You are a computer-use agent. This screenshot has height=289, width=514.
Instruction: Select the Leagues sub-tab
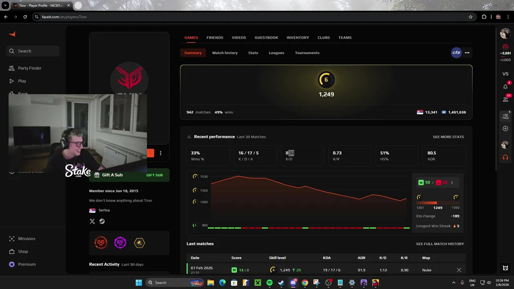click(x=277, y=53)
